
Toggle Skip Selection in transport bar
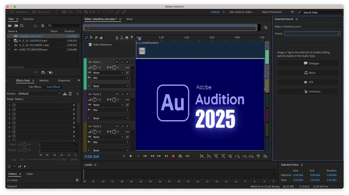pyautogui.click(x=188, y=156)
